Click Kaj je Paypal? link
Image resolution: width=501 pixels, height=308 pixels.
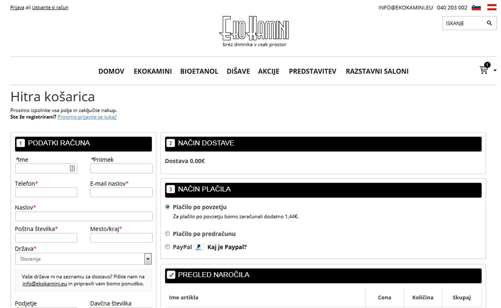227,247
